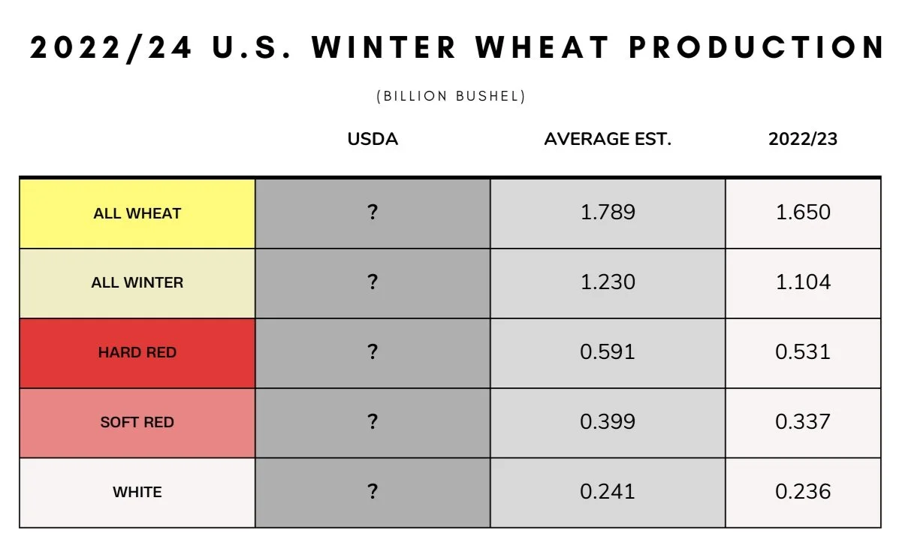
Task: Select the 1.650 value for 2022/23
Action: click(803, 213)
